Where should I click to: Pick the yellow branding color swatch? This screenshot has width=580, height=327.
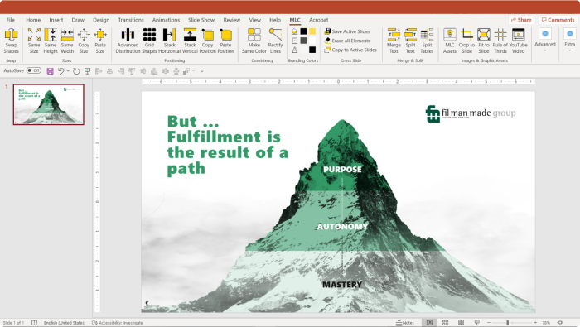312,31
